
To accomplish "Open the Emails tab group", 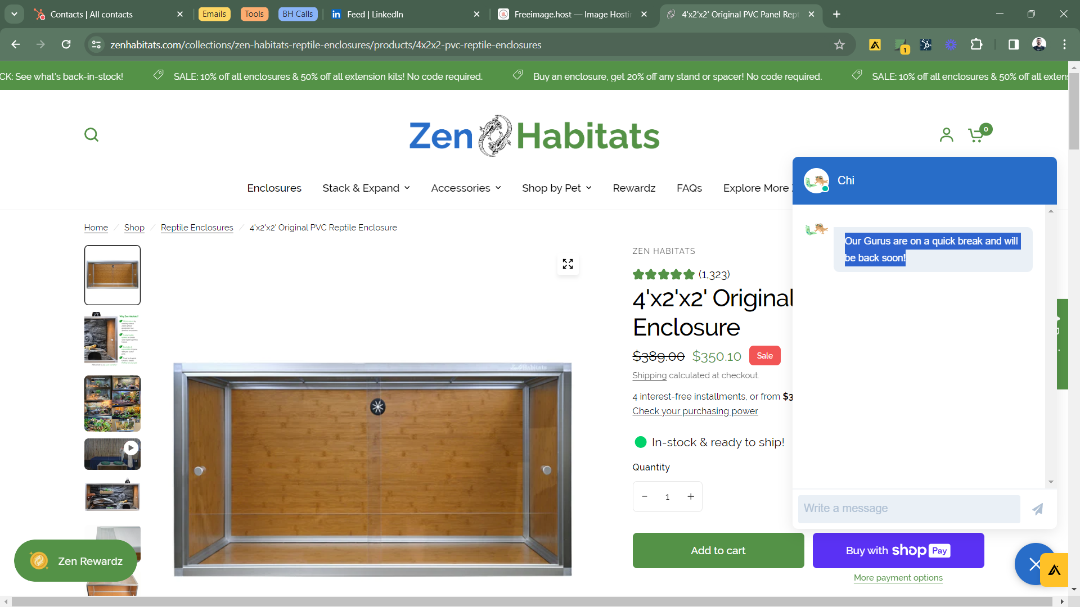I will [x=214, y=14].
